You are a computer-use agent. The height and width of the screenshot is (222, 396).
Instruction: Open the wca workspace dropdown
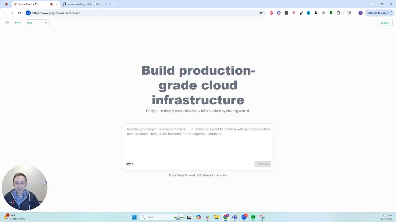(x=37, y=23)
